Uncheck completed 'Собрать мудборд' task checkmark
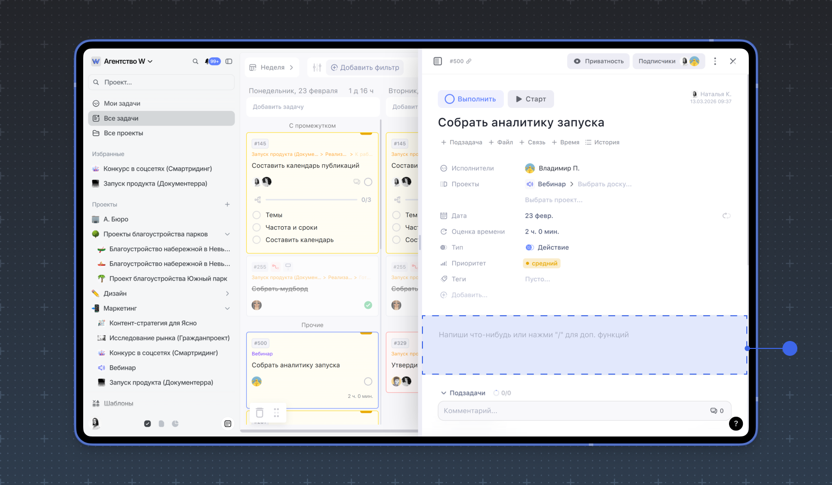Image resolution: width=832 pixels, height=485 pixels. 368,305
